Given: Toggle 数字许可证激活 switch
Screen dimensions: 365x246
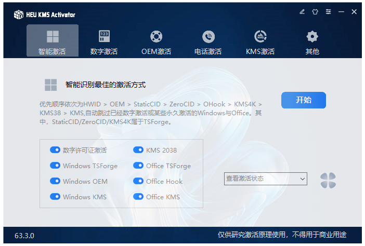Looking at the screenshot, I should [x=55, y=150].
